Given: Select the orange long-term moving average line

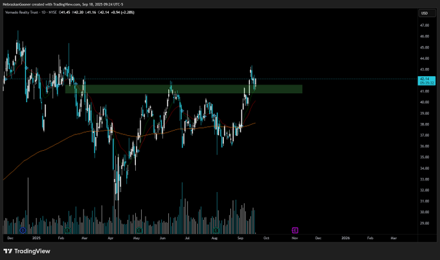Looking at the screenshot, I should pos(56,144).
